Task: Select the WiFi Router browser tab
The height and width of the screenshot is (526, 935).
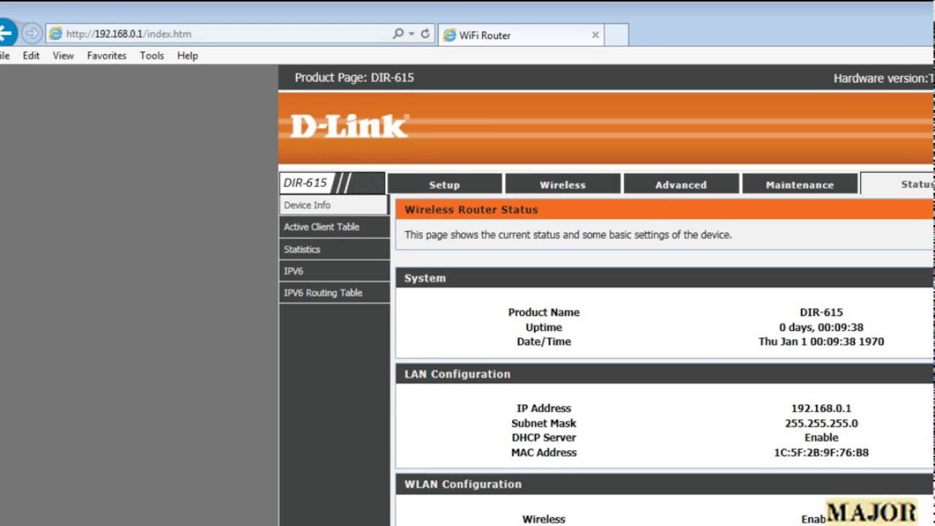Action: (x=521, y=34)
